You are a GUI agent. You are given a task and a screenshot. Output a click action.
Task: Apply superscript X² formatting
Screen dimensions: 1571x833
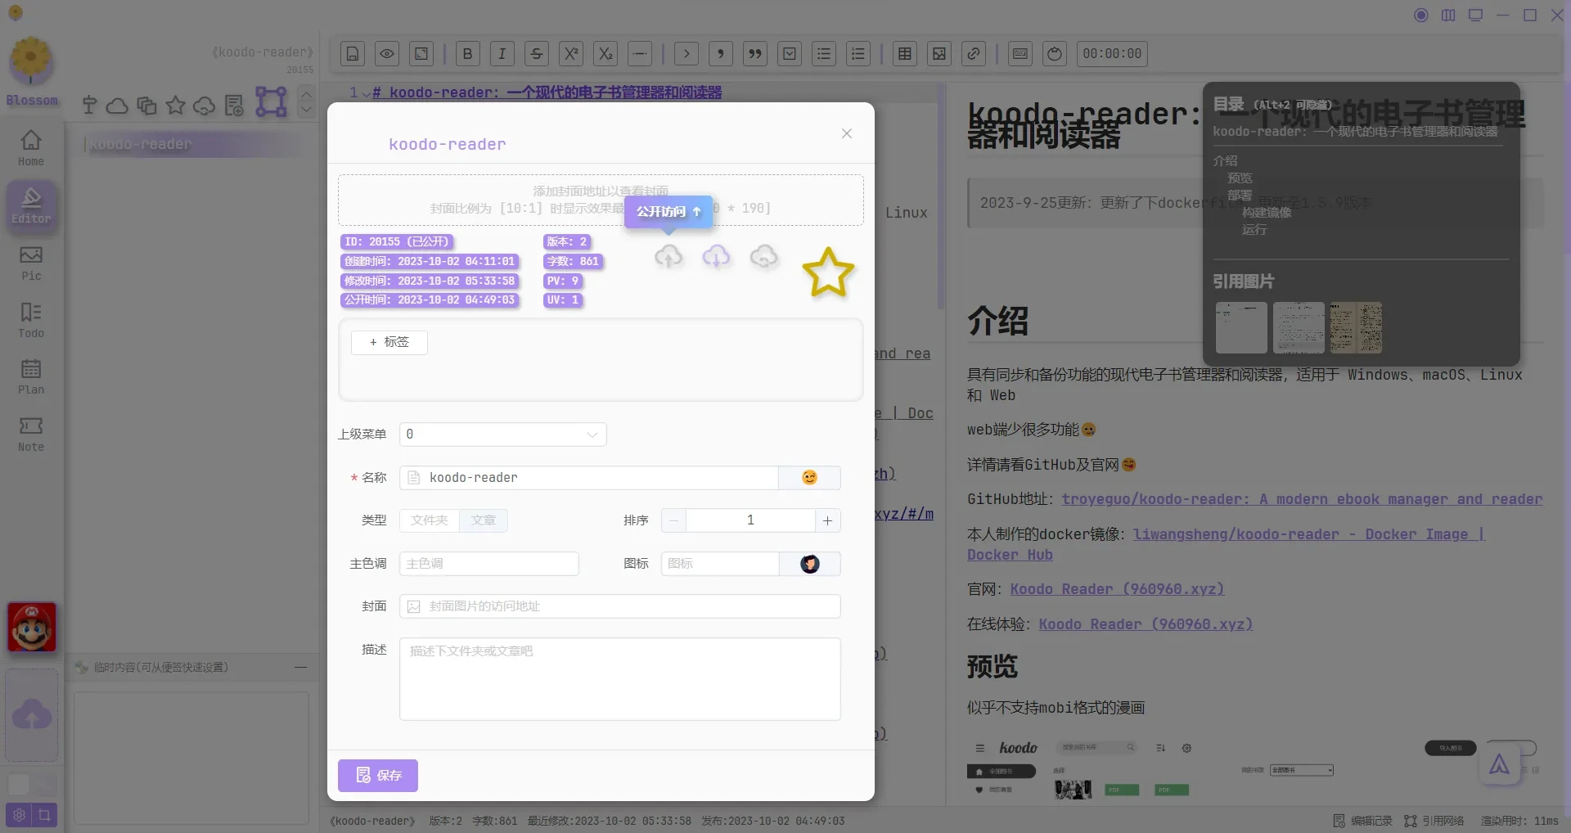[571, 54]
